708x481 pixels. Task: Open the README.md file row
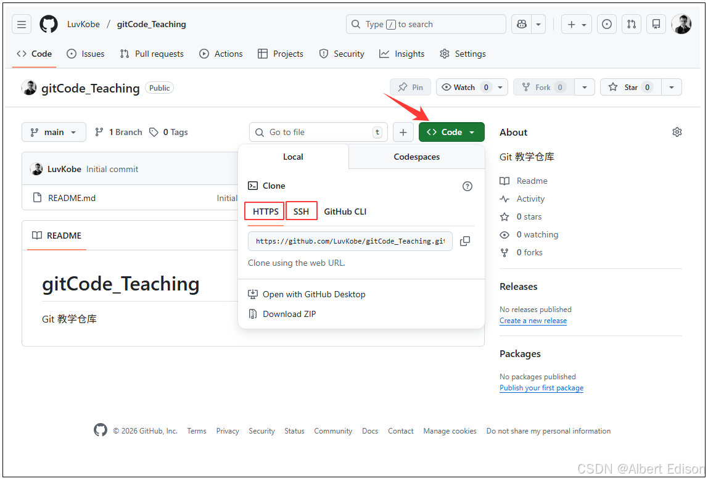coord(72,198)
